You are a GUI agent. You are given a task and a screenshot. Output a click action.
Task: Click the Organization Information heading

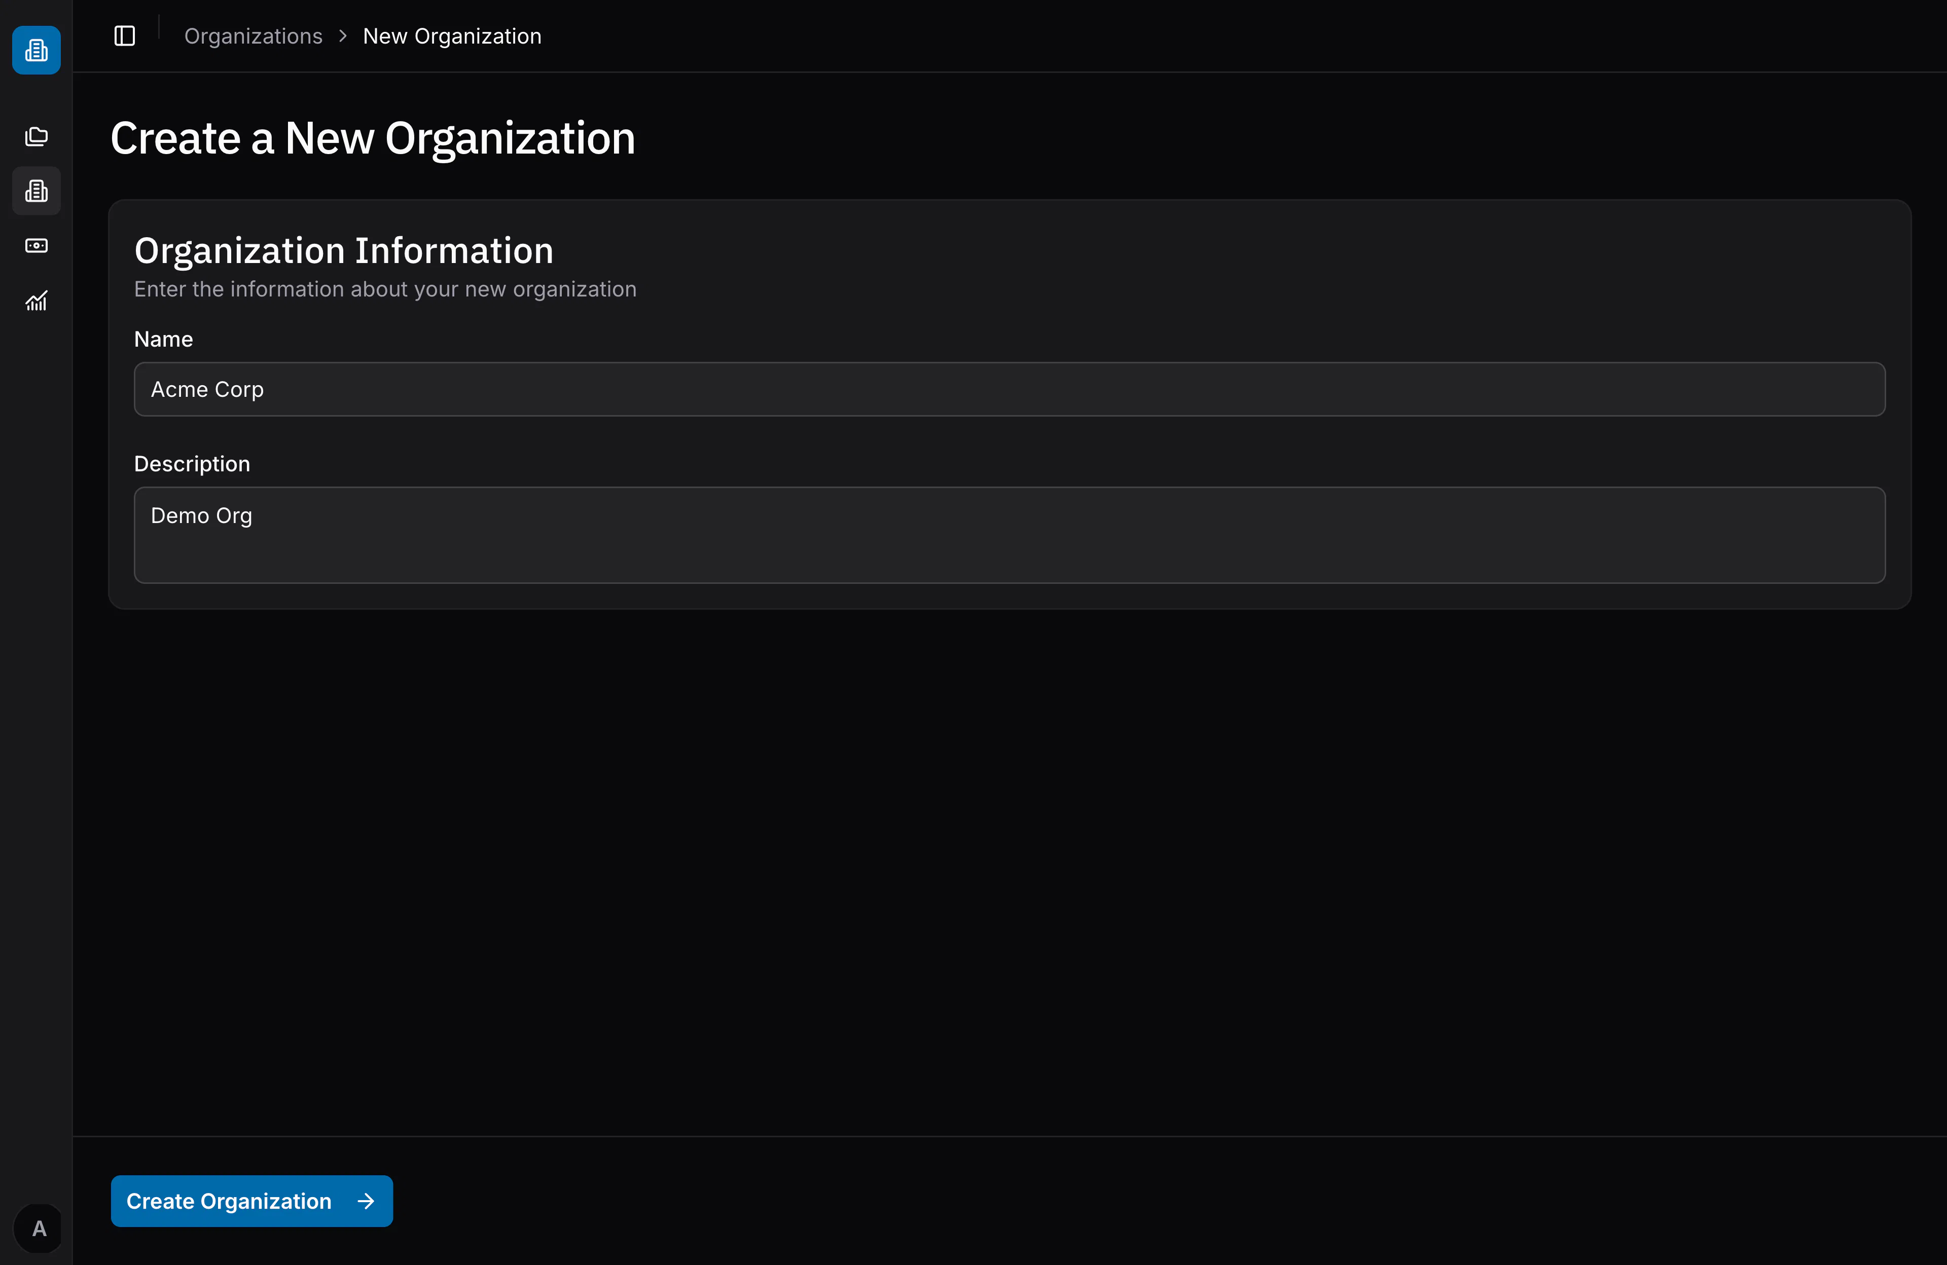click(344, 250)
